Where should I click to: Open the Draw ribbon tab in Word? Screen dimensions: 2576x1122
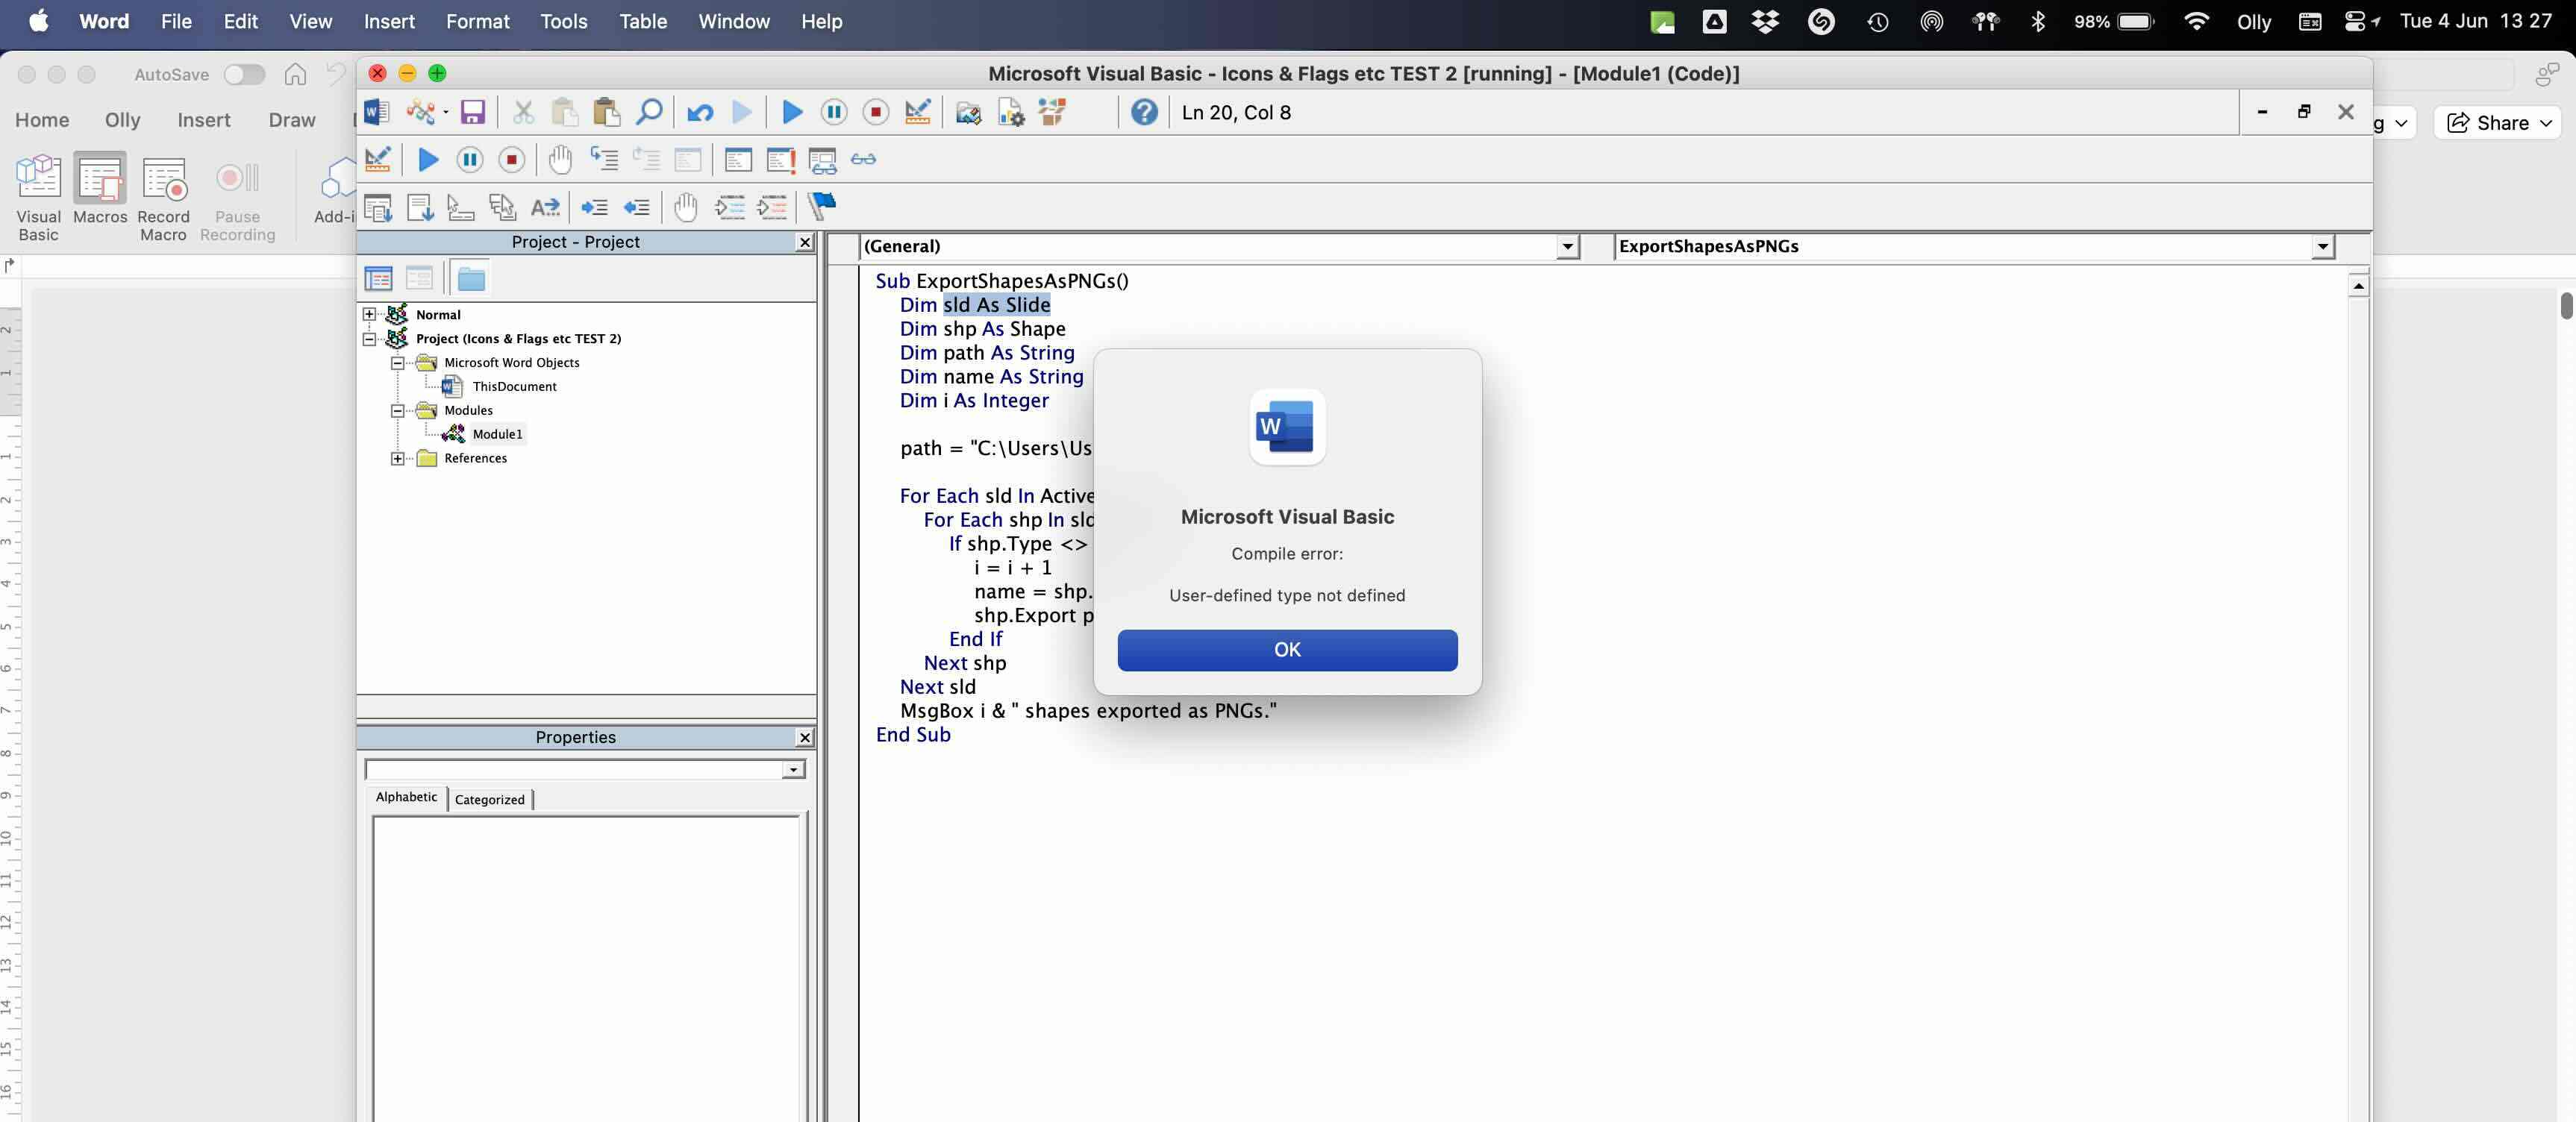pos(292,120)
